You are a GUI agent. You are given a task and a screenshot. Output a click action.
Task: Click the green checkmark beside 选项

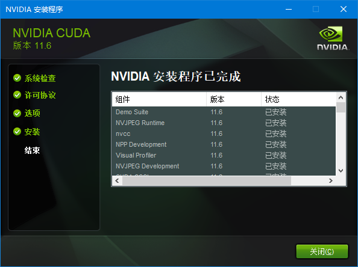point(17,113)
